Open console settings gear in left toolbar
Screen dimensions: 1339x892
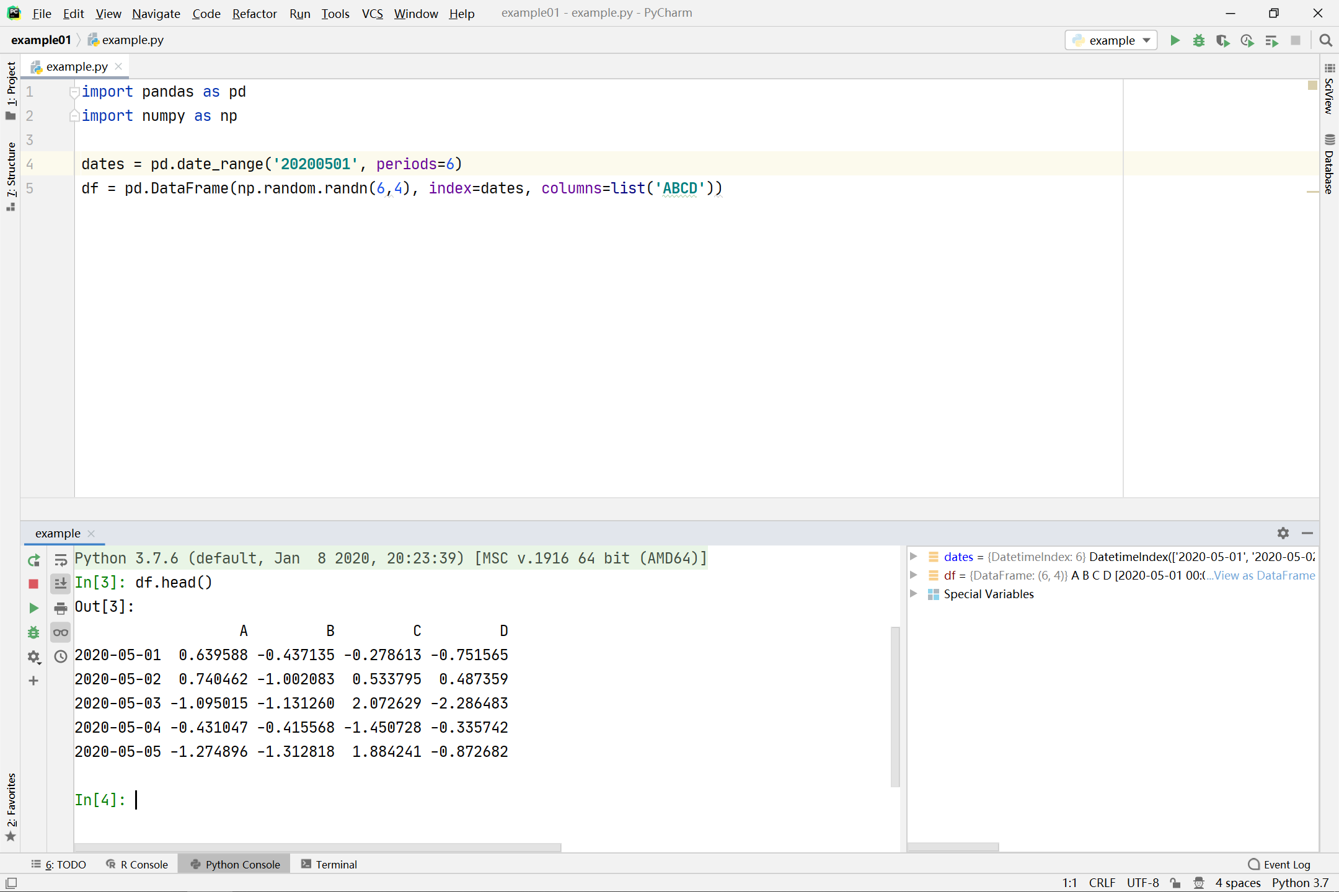coord(33,656)
